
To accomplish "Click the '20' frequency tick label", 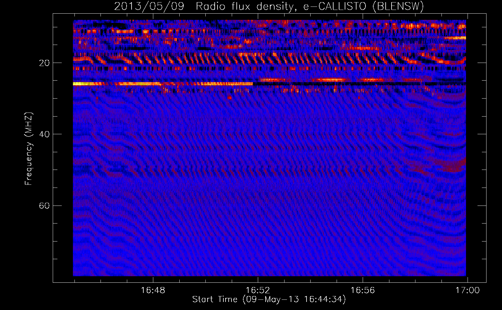I will tap(44, 63).
